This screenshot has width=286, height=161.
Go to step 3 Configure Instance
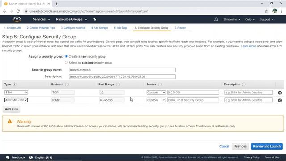pos(73,28)
